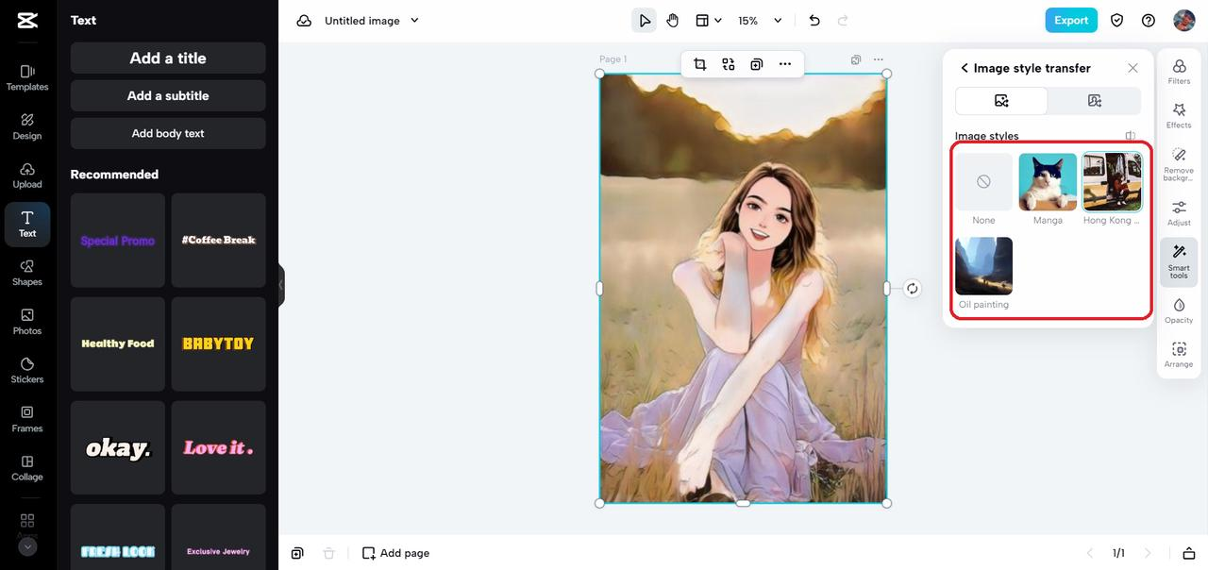This screenshot has height=570, width=1208.
Task: Choose the #Coffee Break text preset
Action: coord(219,241)
